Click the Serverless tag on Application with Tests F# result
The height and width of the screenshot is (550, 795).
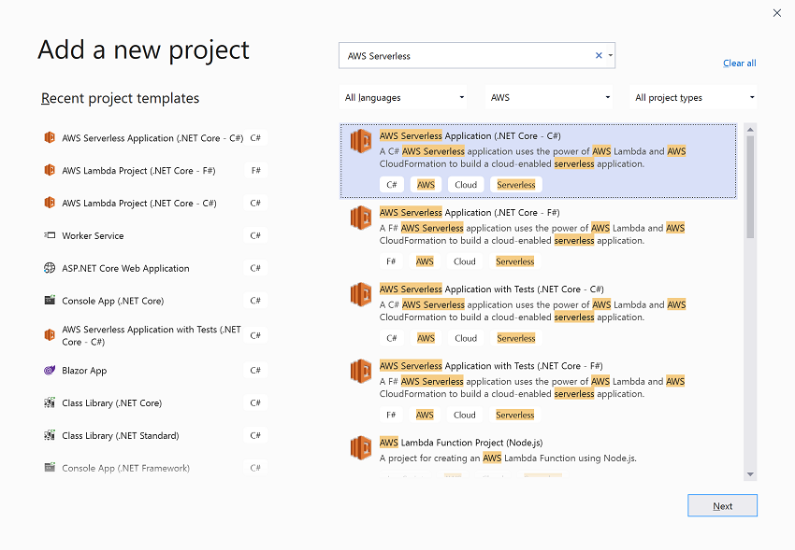515,415
